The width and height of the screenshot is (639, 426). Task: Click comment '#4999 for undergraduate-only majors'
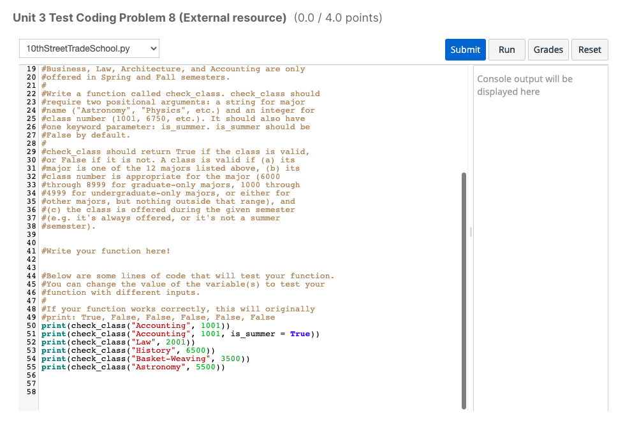pyautogui.click(x=165, y=193)
